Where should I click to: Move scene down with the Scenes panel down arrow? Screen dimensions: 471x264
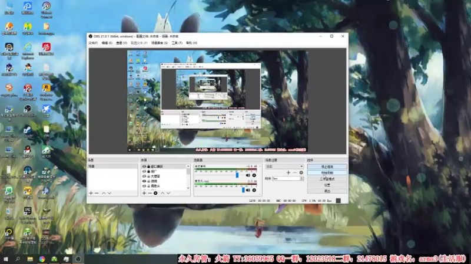pyautogui.click(x=110, y=194)
